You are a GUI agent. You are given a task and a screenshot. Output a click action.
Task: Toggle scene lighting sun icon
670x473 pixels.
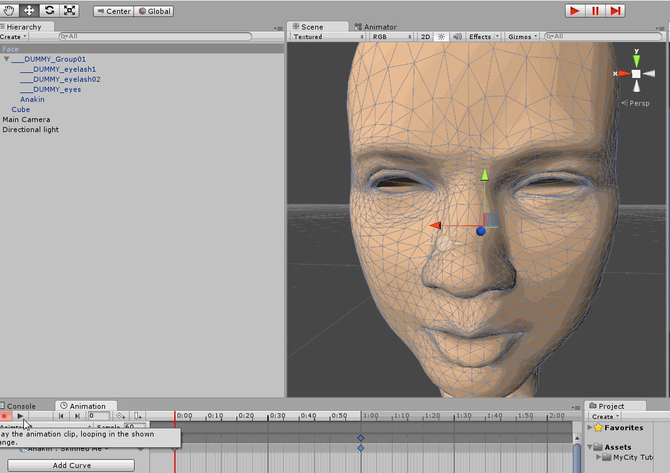[x=441, y=36]
